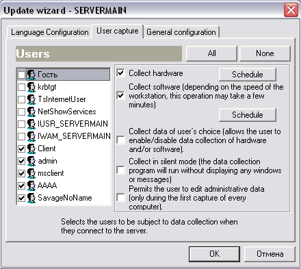Enable Collect in silent mode checkbox
The image size is (301, 269).
tap(120, 170)
